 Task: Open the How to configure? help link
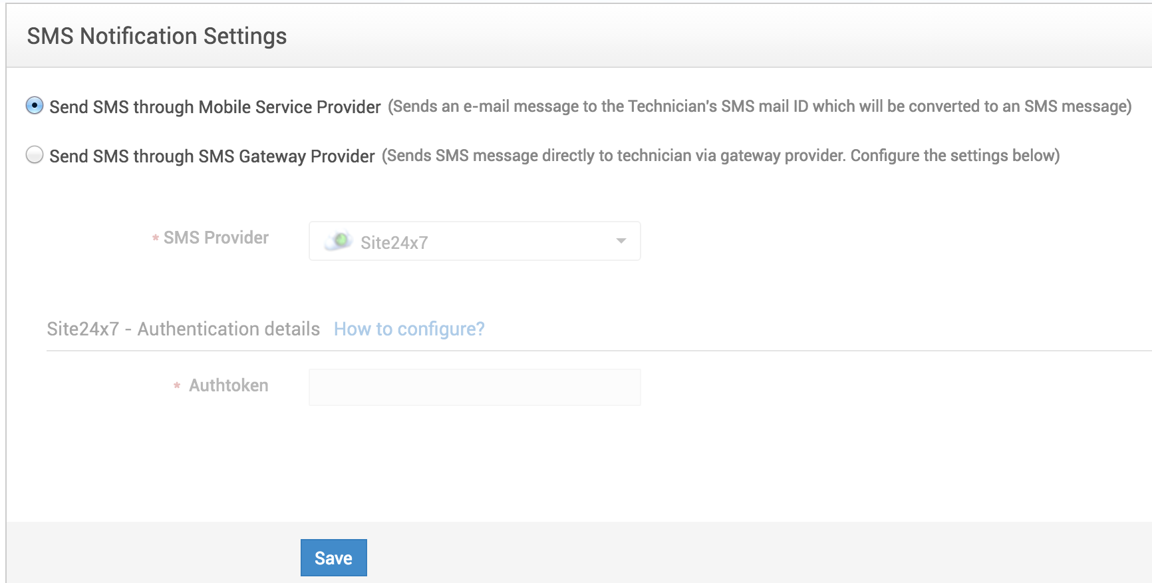pyautogui.click(x=409, y=329)
